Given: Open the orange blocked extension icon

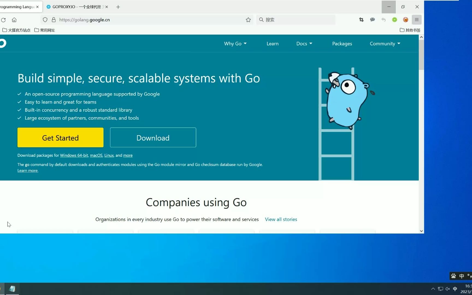Looking at the screenshot, I should point(406,20).
